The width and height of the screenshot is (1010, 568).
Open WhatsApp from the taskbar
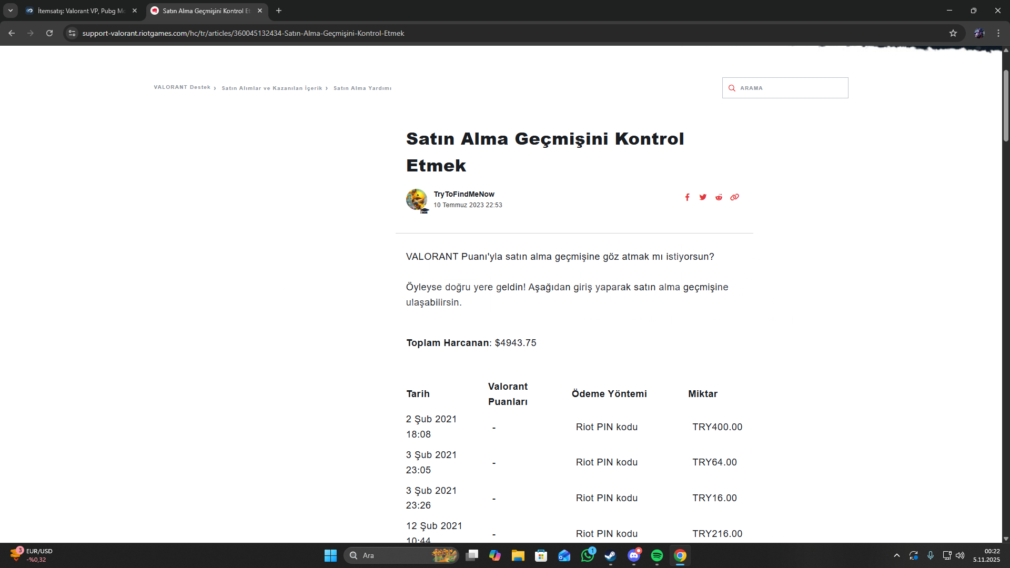tap(588, 555)
